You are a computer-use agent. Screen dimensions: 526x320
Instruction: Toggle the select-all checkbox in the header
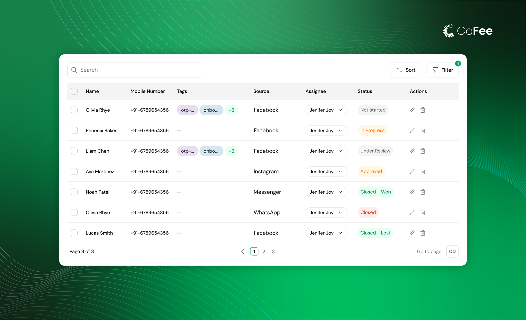74,91
